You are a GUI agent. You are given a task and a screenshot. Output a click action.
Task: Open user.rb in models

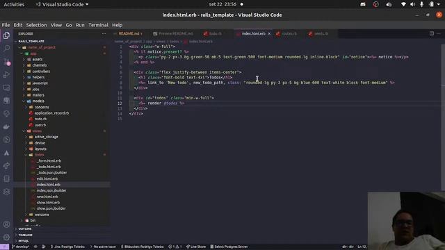[40, 125]
